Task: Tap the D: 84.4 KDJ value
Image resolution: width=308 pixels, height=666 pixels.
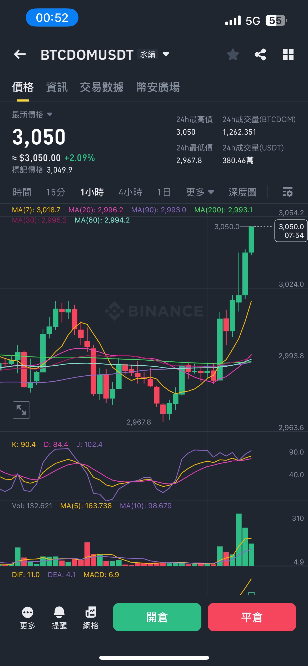Action: tap(56, 445)
